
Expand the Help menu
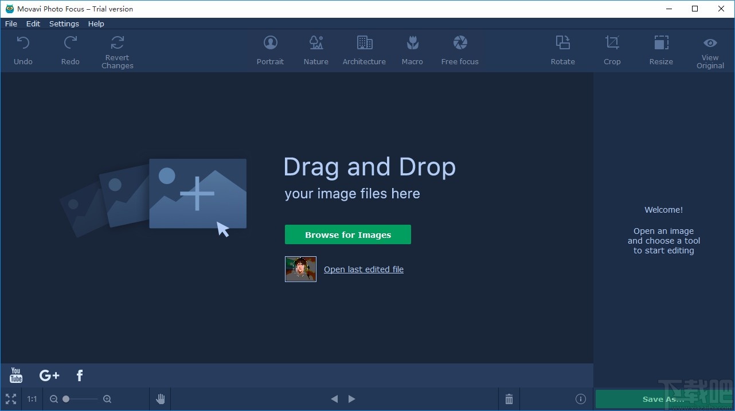pos(96,24)
